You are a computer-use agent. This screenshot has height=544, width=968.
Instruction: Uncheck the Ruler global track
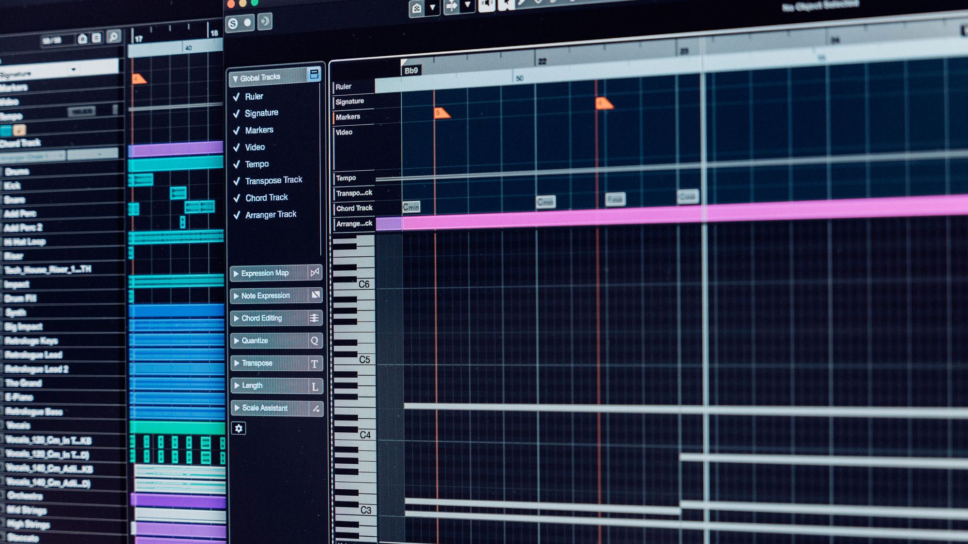(237, 97)
